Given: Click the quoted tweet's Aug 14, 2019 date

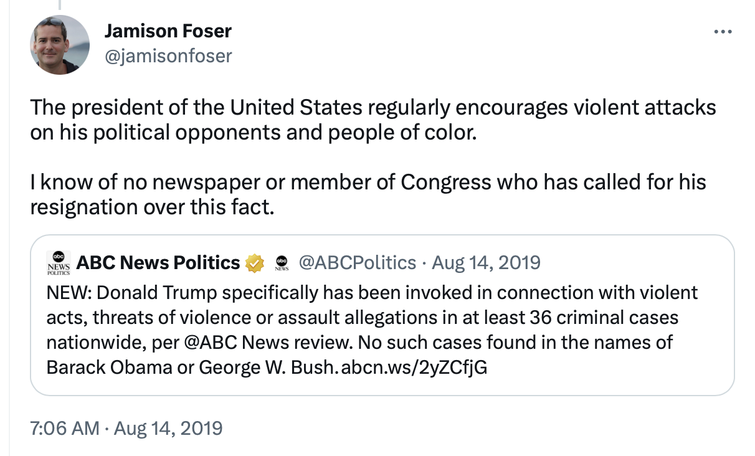Looking at the screenshot, I should (x=486, y=263).
